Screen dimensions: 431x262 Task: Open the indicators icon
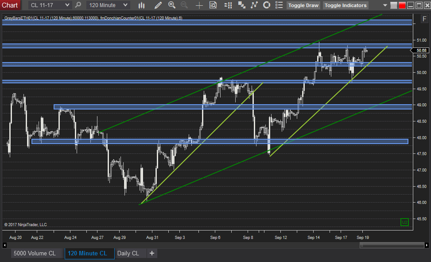coord(254,5)
